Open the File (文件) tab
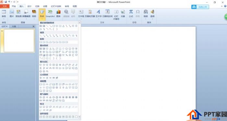Image resolution: width=227 pixels, height=121 pixels. pos(5,6)
